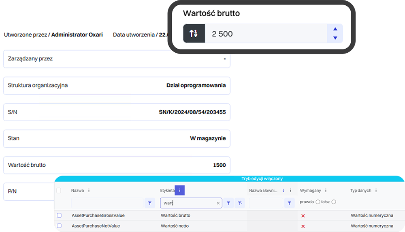Click filter icon for Nazwa słownika column
Screen dimensions: 405x232
coord(289,203)
